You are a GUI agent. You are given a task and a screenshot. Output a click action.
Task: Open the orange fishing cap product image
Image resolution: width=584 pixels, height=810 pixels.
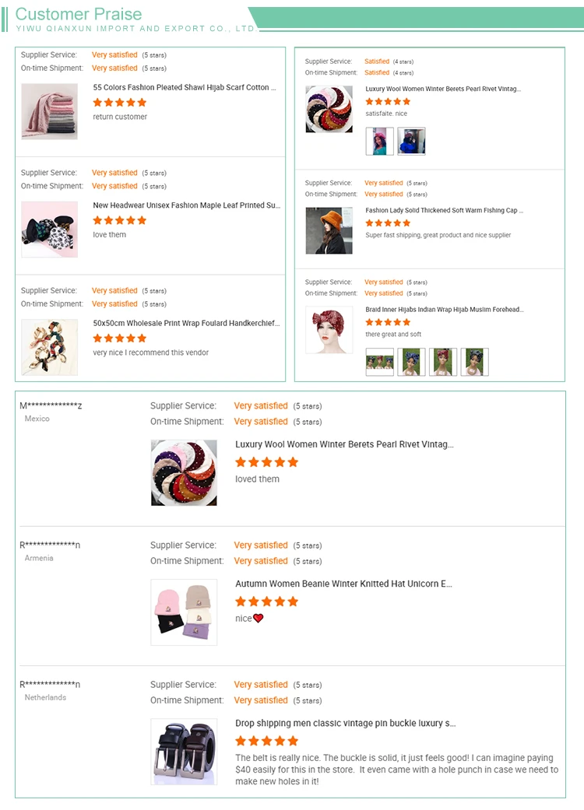[x=329, y=230]
